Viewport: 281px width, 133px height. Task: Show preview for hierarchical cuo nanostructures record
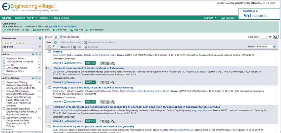click(x=73, y=121)
